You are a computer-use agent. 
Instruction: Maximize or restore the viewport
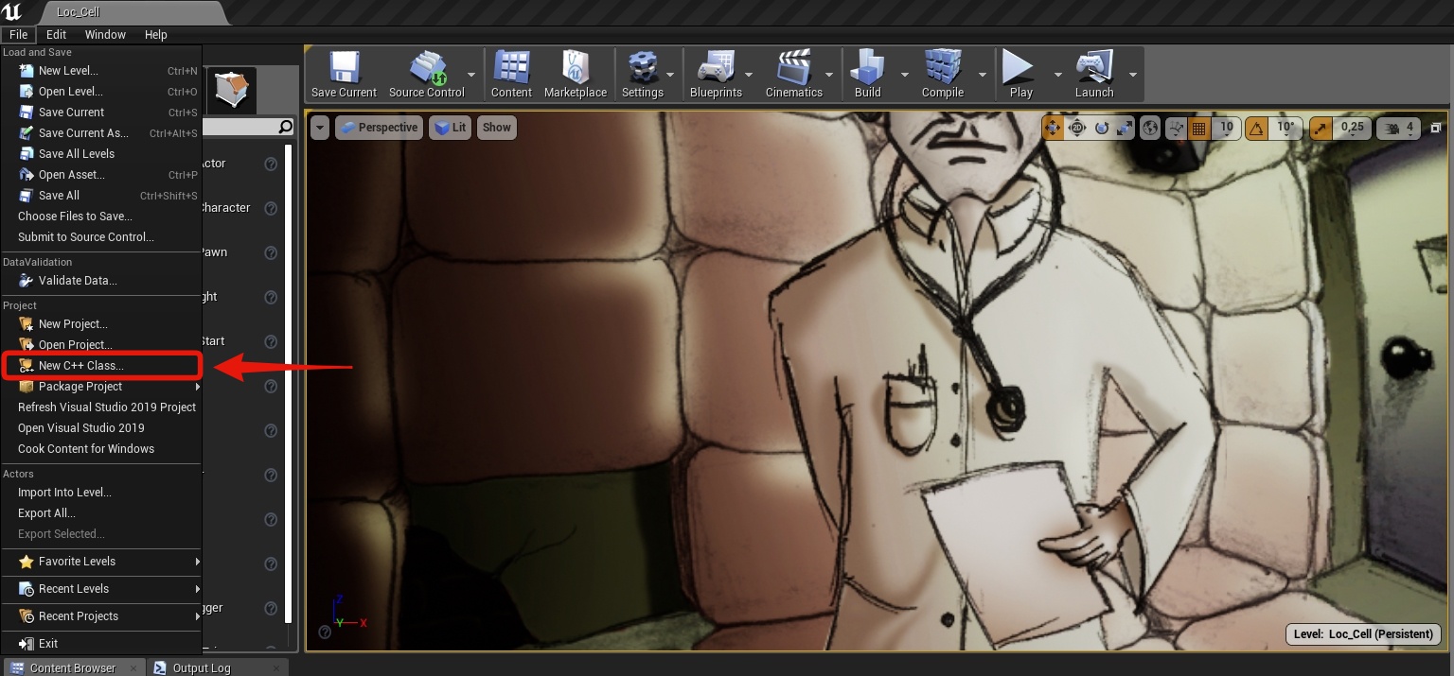click(1436, 128)
